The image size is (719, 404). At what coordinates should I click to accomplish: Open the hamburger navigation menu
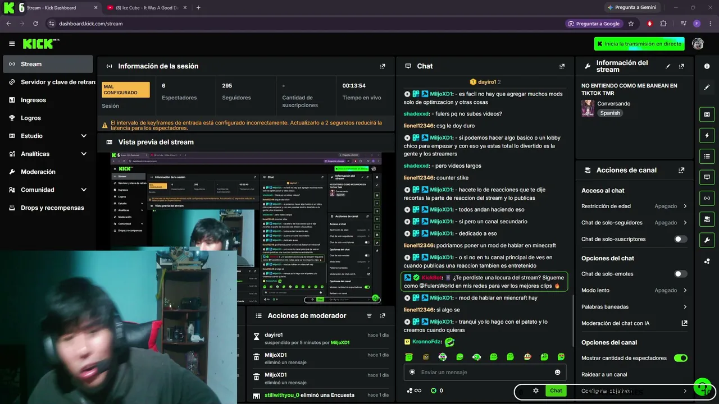(x=12, y=44)
